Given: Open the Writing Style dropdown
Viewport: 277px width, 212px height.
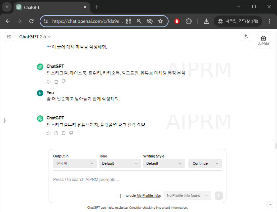Looking at the screenshot, I should [164, 163].
